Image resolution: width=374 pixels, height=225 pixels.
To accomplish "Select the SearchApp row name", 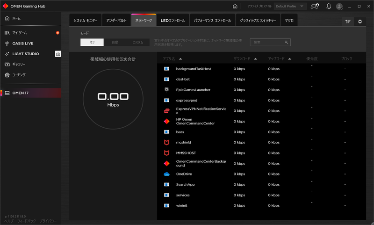I will click(185, 184).
